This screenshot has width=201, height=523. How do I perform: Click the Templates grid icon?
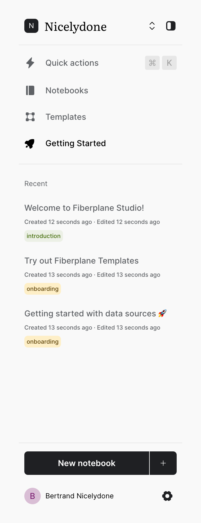[x=30, y=117]
